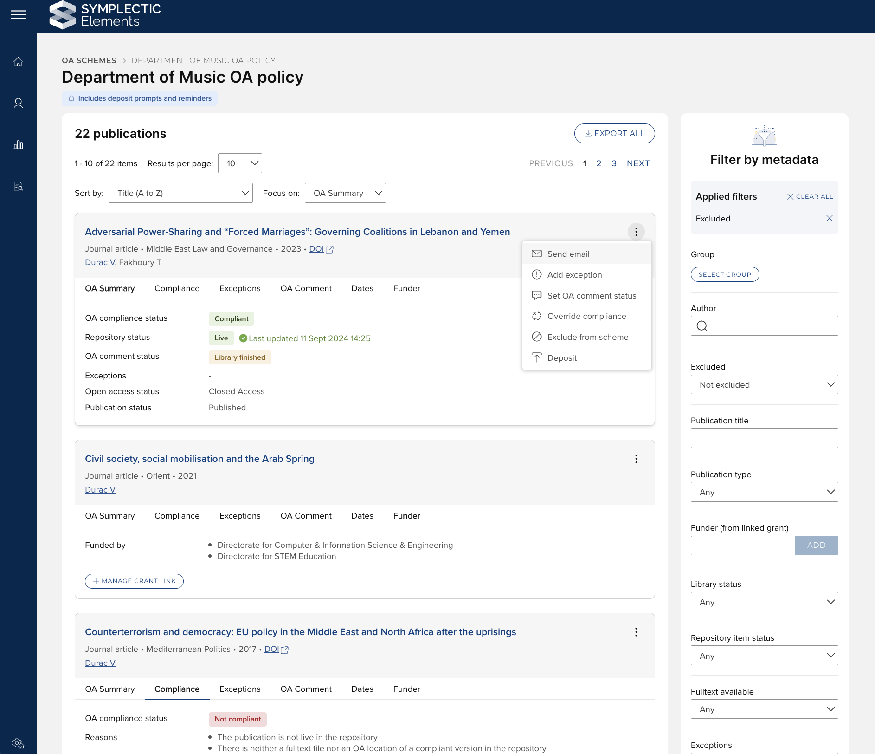Open the document search sidebar icon
The image size is (875, 754).
tap(18, 186)
